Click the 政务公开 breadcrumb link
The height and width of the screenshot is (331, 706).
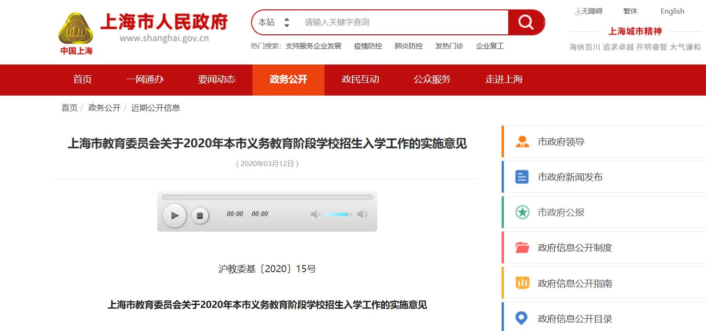pos(104,108)
